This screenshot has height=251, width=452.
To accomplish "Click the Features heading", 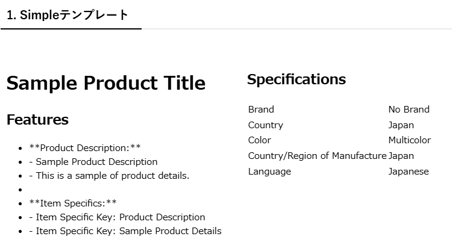I will 37,120.
